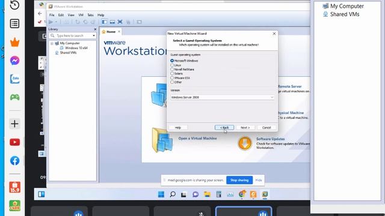Open the green game controller icon

pyautogui.click(x=14, y=97)
